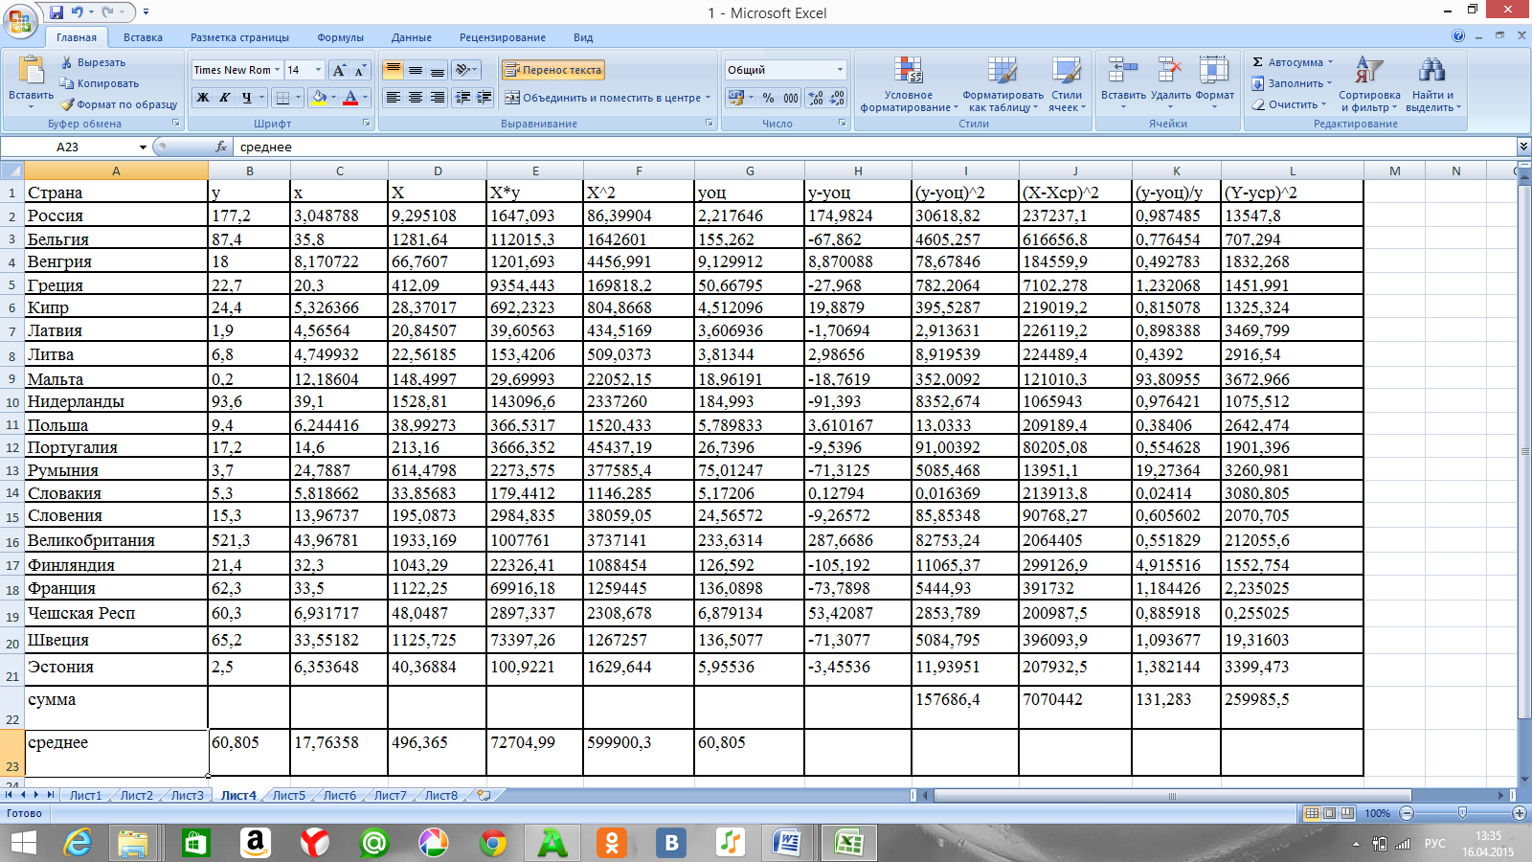Click the Paste (Вставить) clipboard icon

click(31, 72)
